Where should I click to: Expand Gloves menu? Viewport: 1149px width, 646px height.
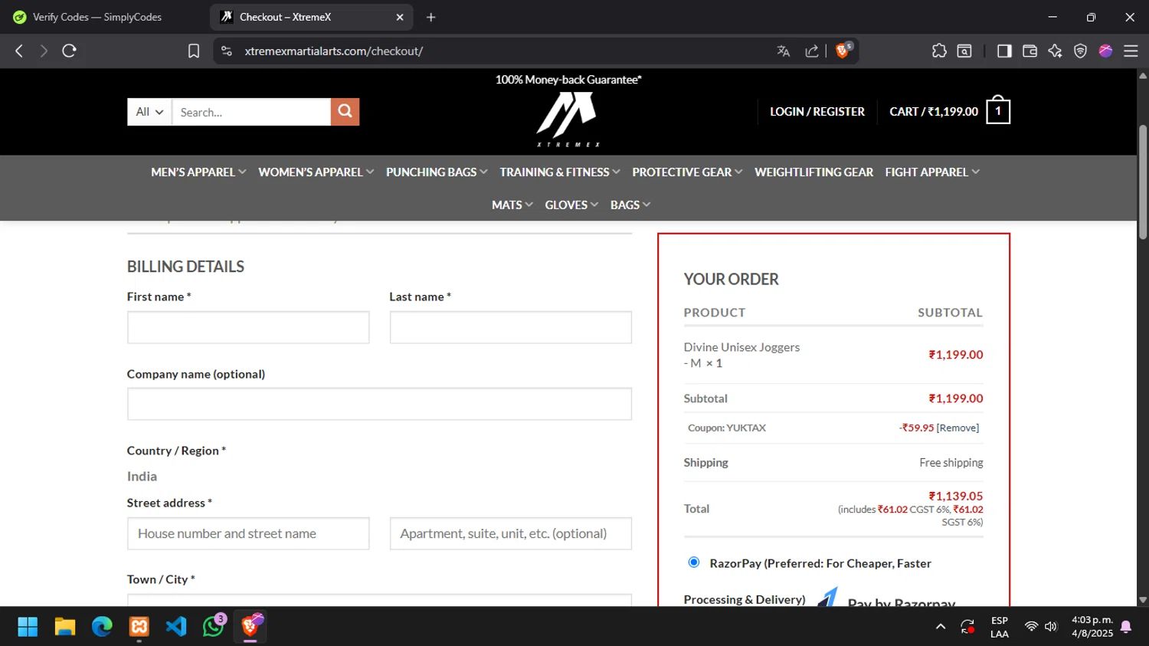click(x=571, y=205)
